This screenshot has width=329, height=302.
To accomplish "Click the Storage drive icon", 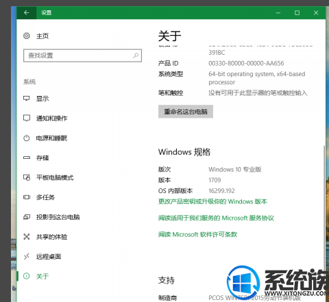I will click(27, 158).
